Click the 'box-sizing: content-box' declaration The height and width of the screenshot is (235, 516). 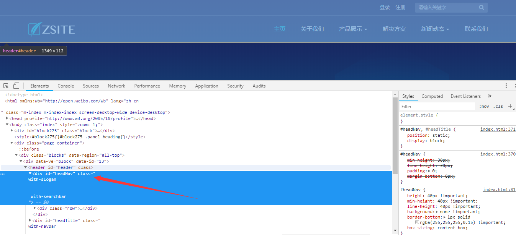437,228
